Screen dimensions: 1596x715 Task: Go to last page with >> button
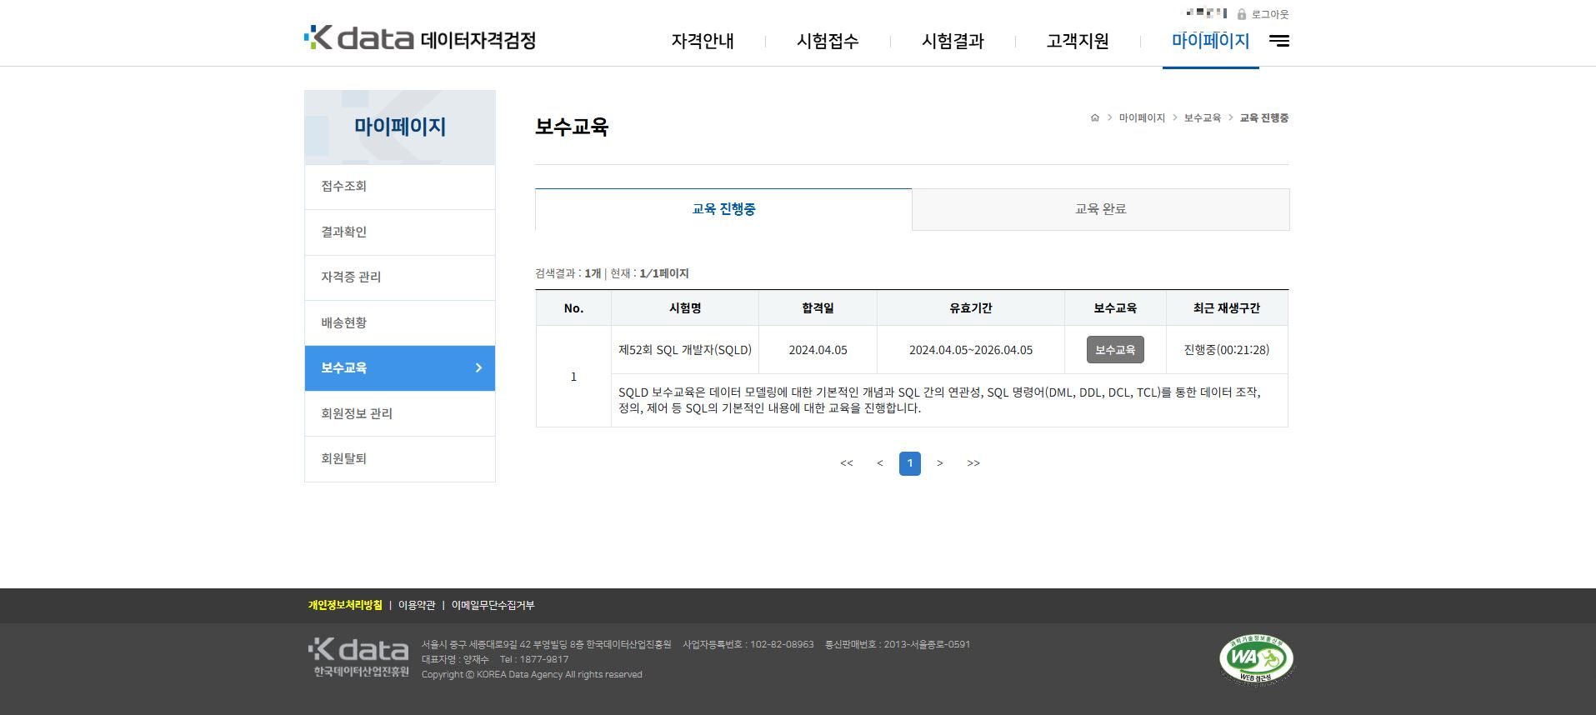[973, 463]
